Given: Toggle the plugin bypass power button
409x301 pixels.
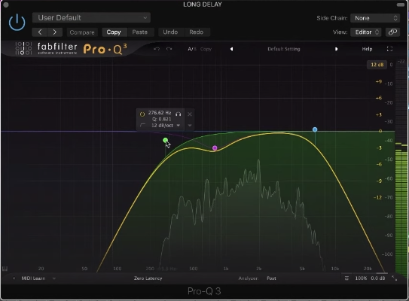Looking at the screenshot, I should click(17, 23).
